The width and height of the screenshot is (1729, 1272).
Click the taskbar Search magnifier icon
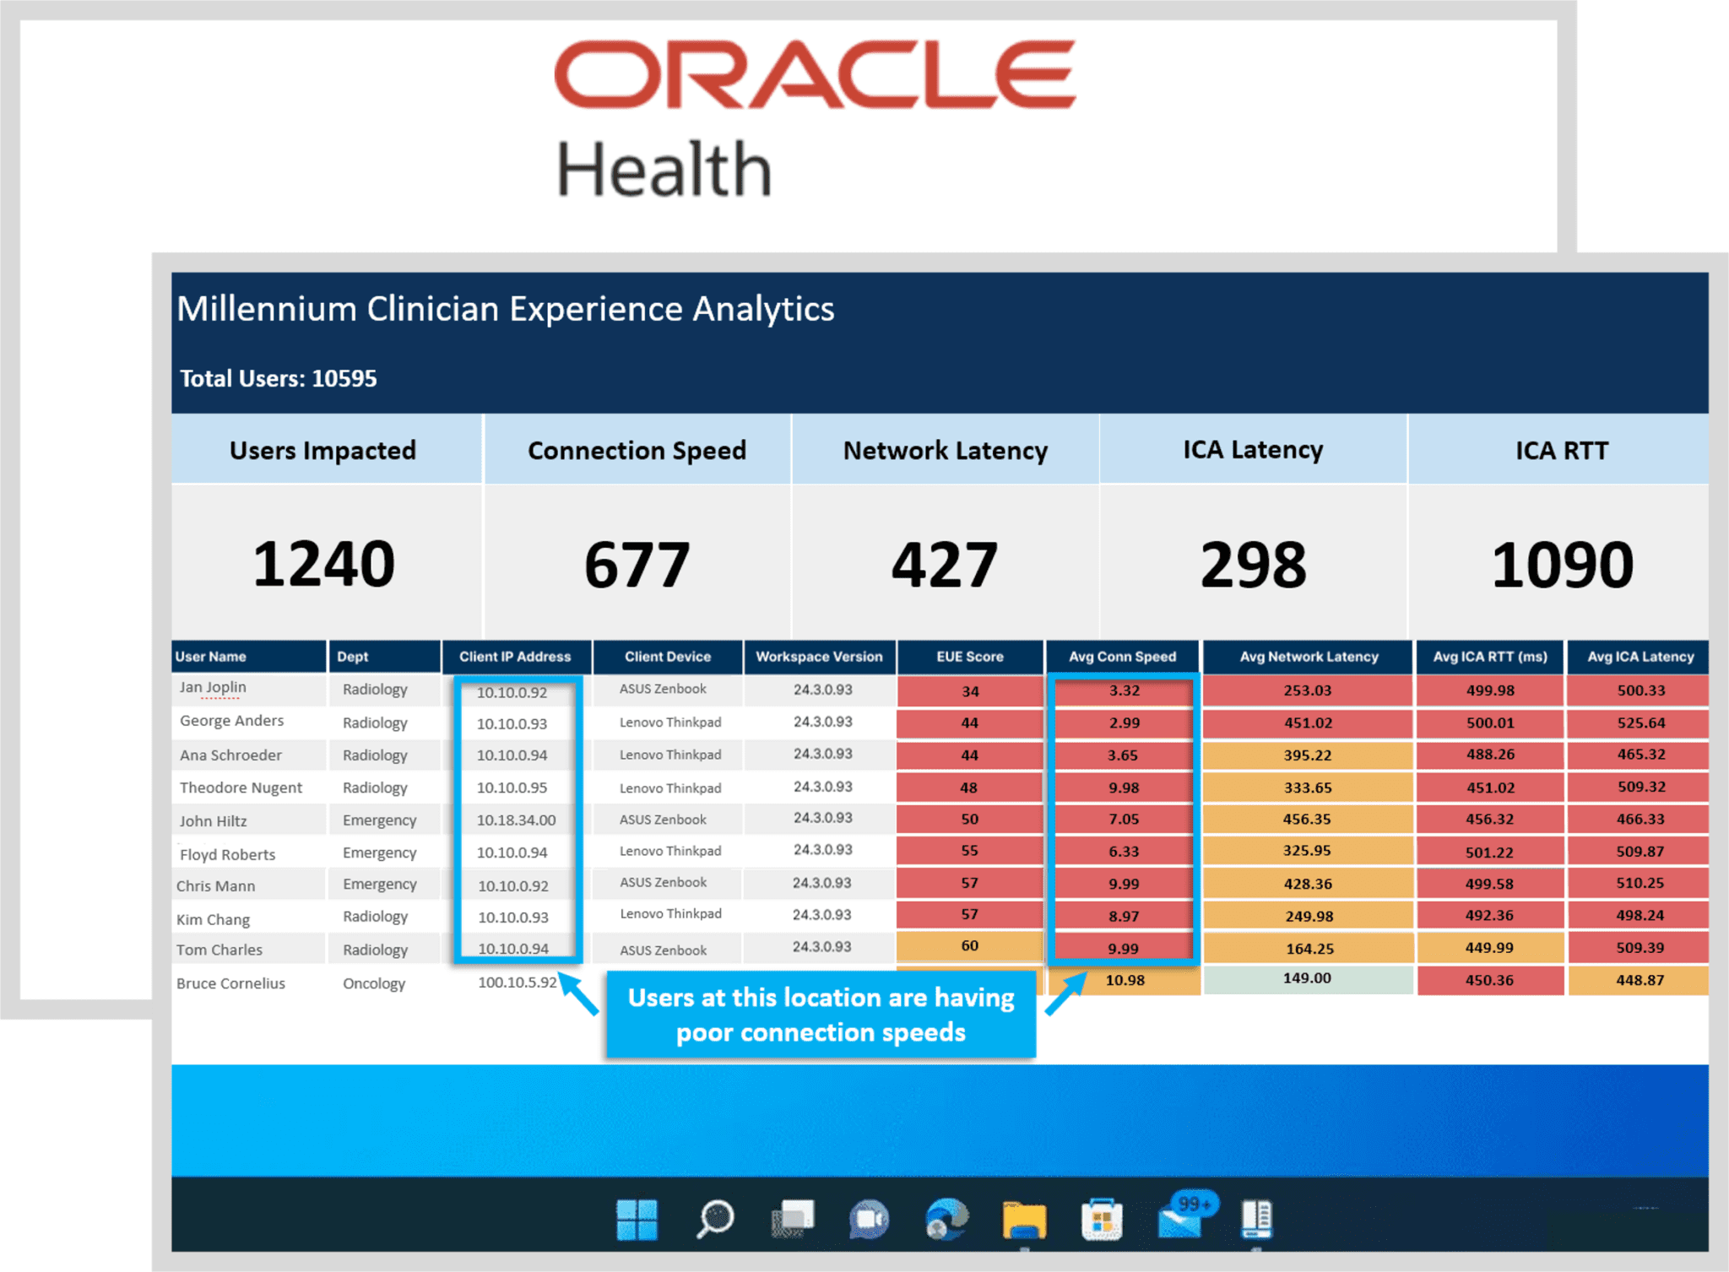click(714, 1219)
